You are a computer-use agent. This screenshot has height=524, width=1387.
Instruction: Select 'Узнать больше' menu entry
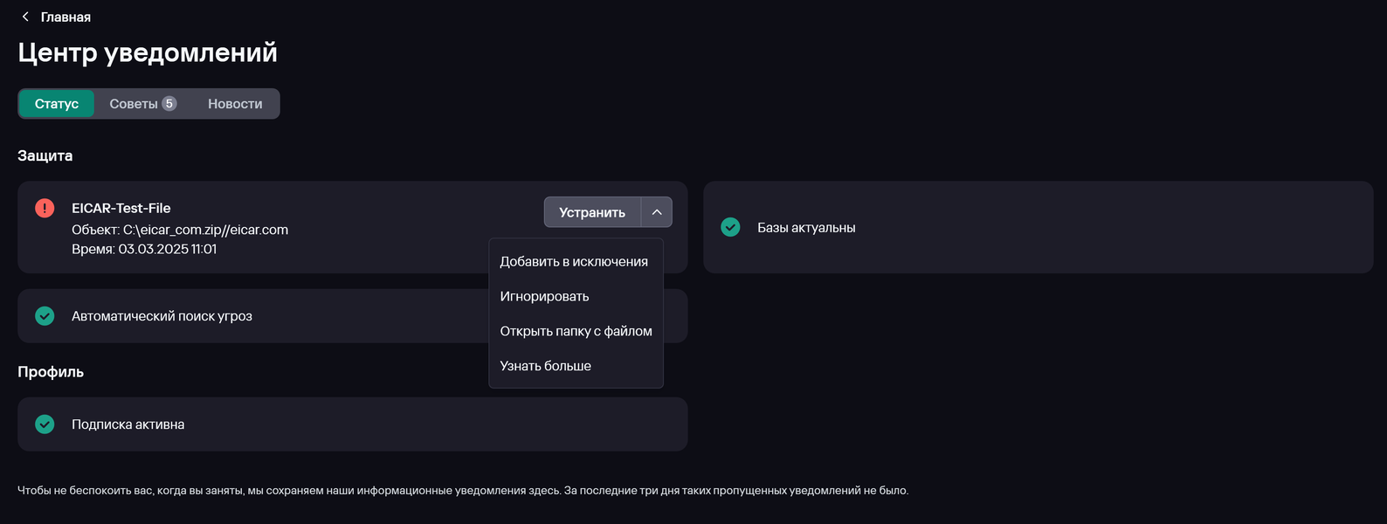(x=545, y=366)
